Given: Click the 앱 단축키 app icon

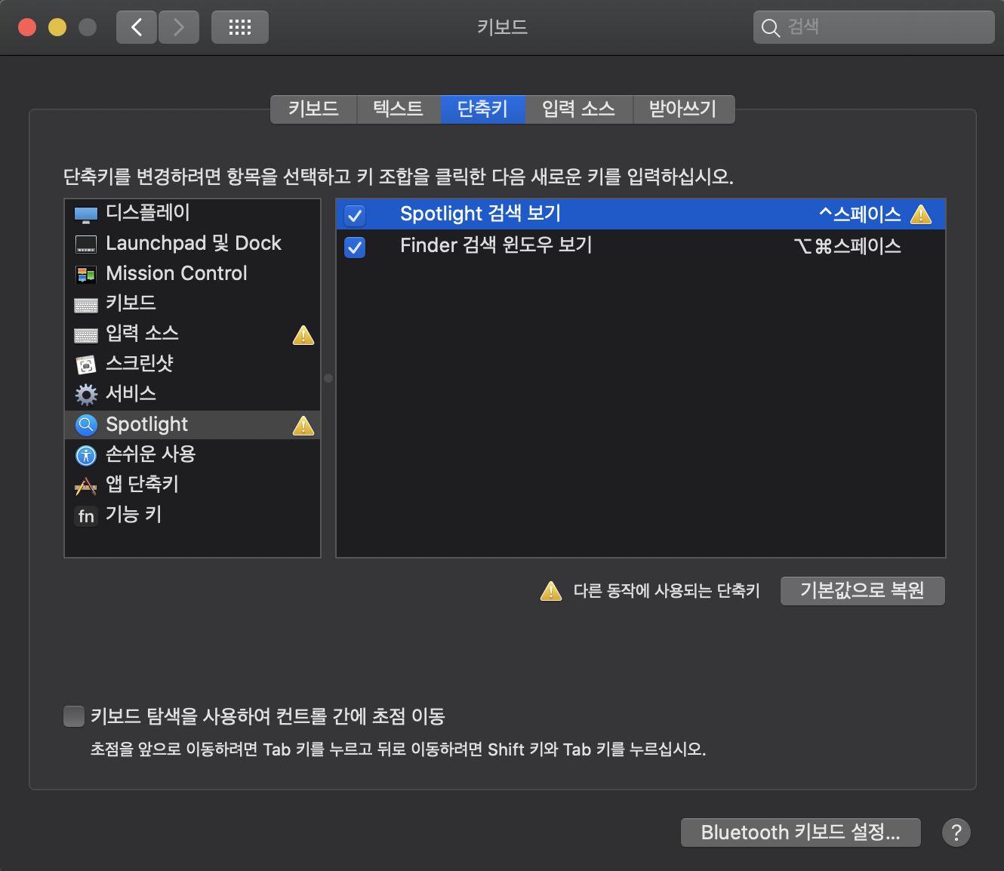Looking at the screenshot, I should click(x=86, y=486).
